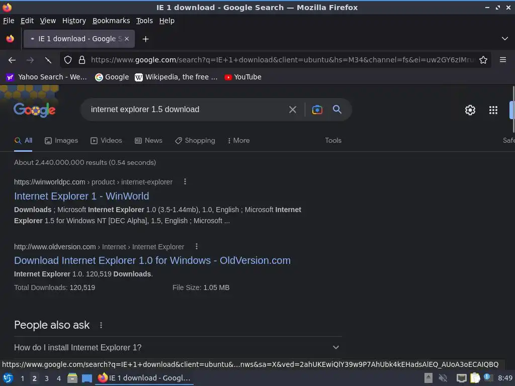The image size is (515, 386).
Task: Stop loading the page
Action: click(x=48, y=60)
